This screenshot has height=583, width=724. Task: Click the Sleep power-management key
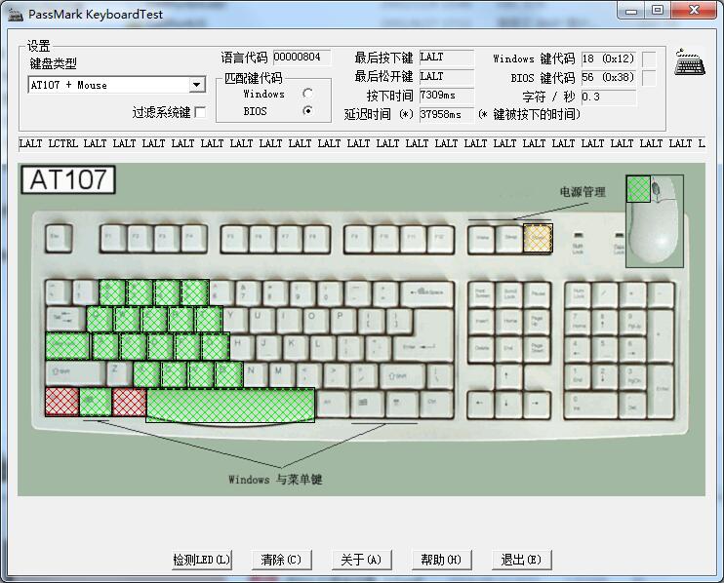tap(509, 239)
